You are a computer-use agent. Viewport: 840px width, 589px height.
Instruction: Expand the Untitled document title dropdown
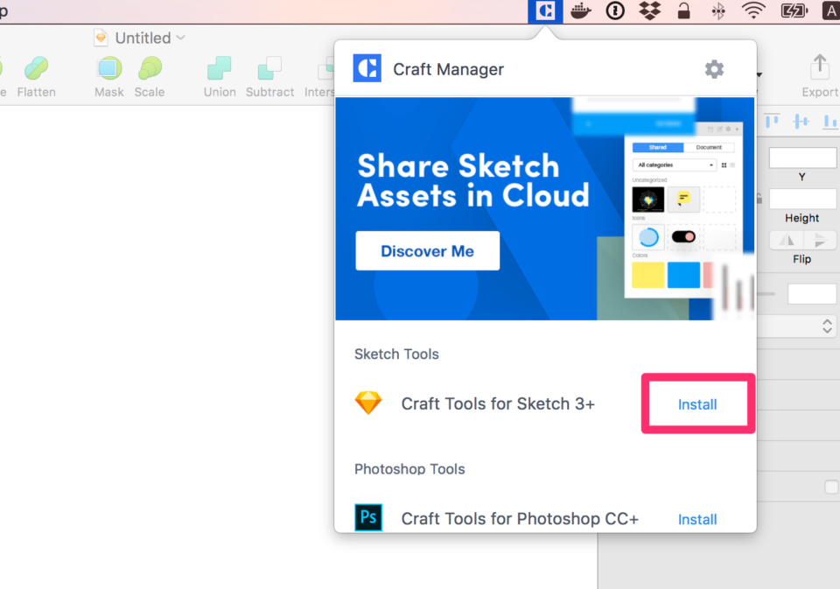point(180,38)
